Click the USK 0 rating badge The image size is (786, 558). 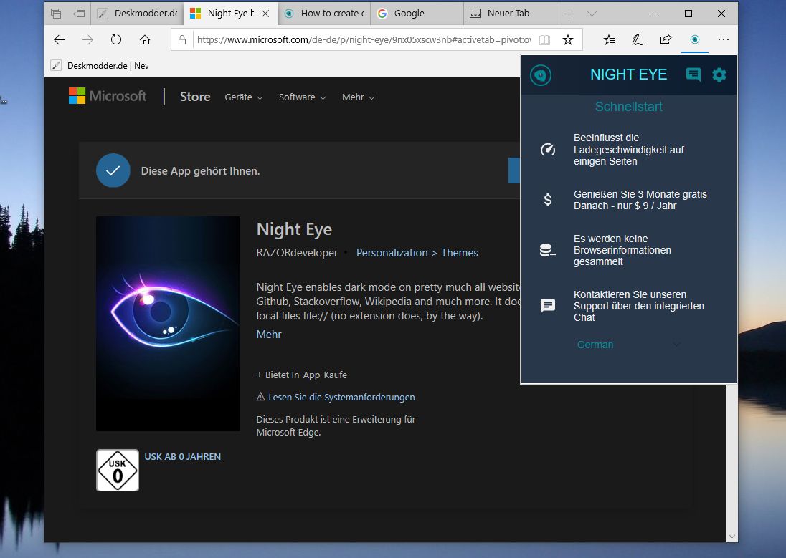(x=118, y=471)
